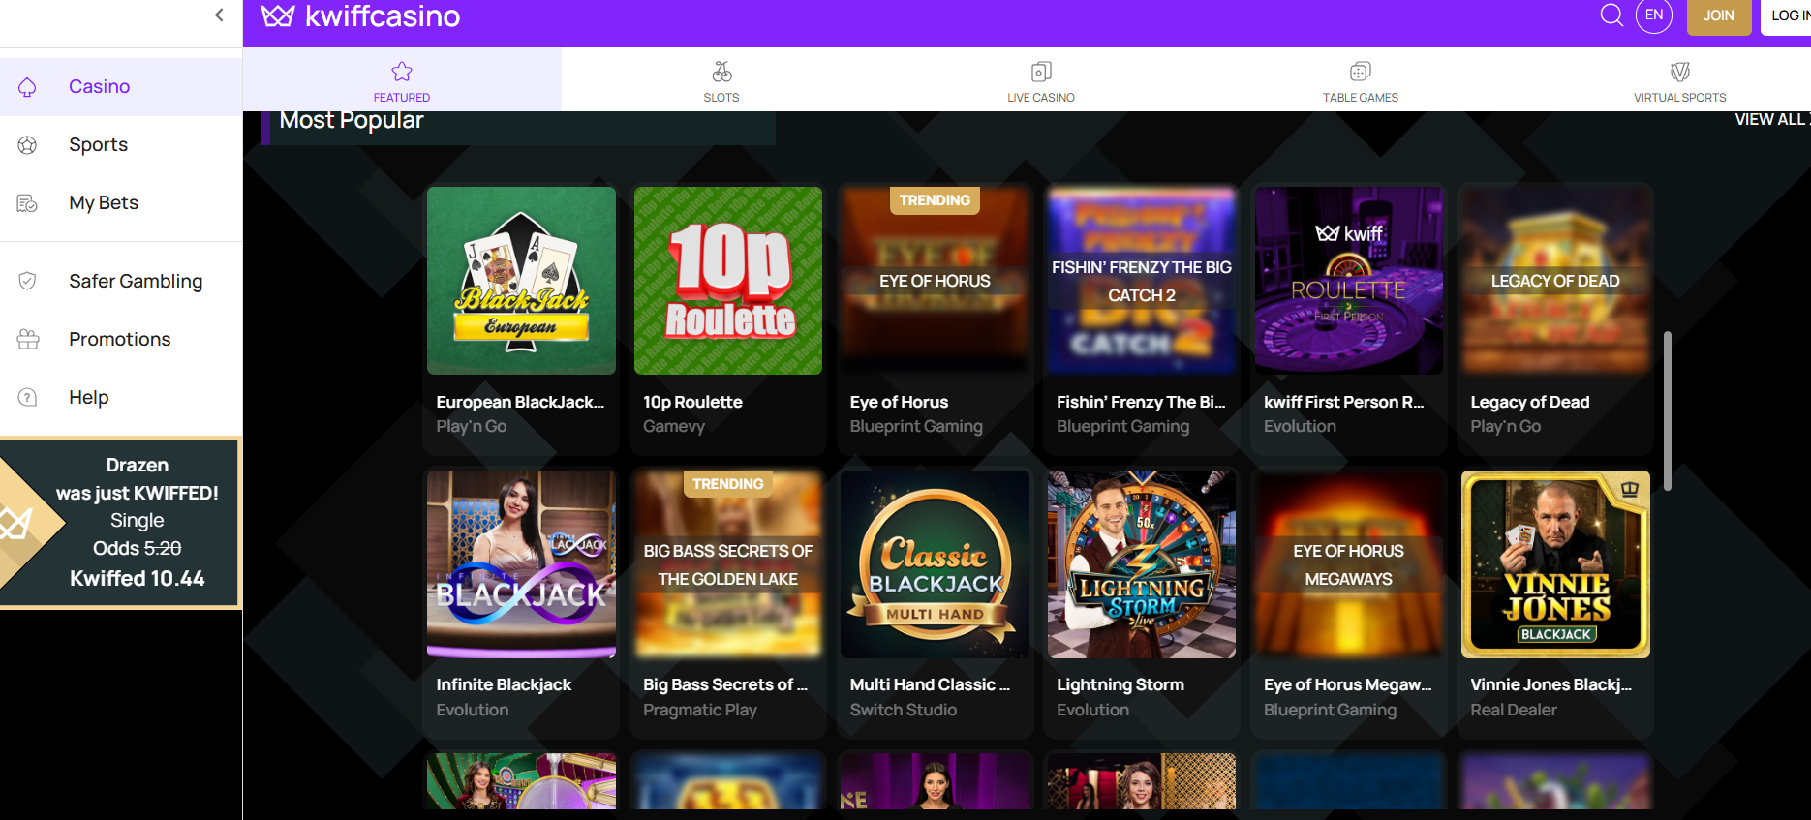Click the Most Popular section heading
This screenshot has height=820, width=1811.
[352, 121]
